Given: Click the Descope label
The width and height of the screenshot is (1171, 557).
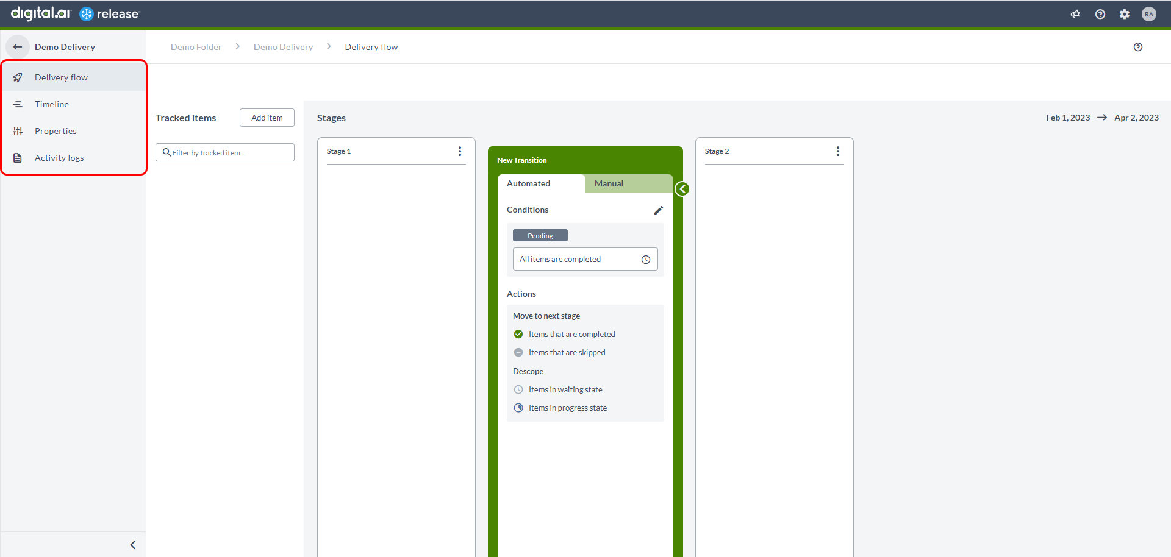Looking at the screenshot, I should [x=528, y=371].
